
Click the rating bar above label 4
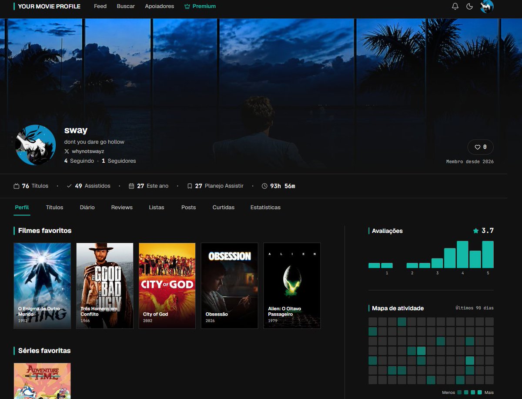point(462,255)
